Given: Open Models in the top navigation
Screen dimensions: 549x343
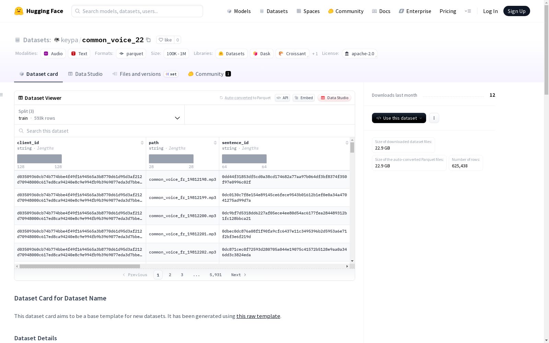Looking at the screenshot, I should (239, 11).
